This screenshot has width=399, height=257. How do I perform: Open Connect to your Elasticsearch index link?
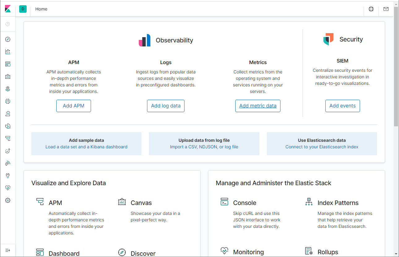(322, 147)
